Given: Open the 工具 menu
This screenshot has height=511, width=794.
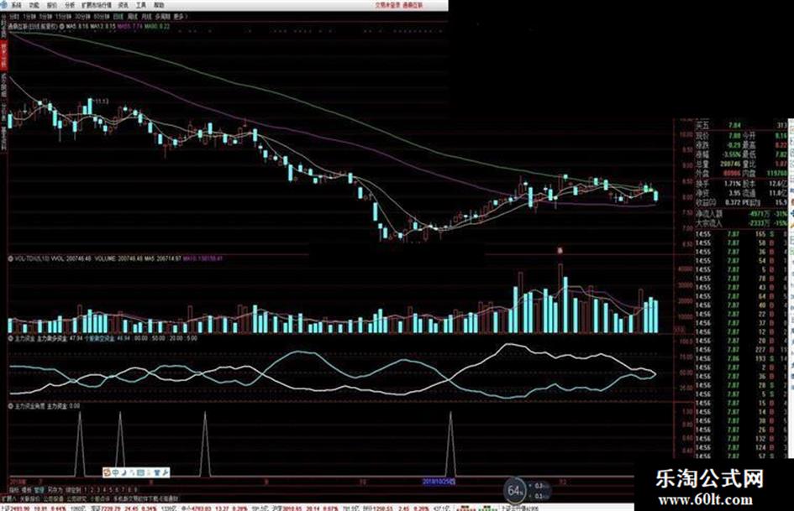Looking at the screenshot, I should pyautogui.click(x=141, y=5).
